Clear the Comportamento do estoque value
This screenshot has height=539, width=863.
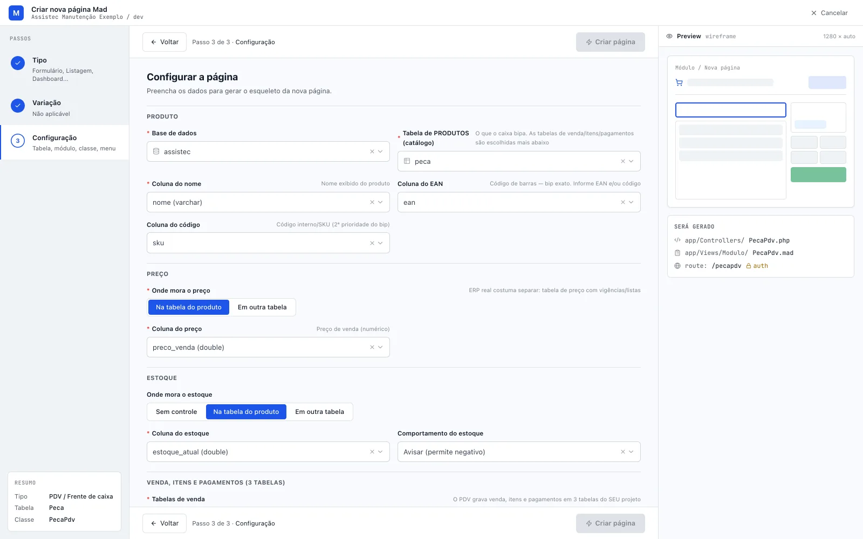(623, 452)
